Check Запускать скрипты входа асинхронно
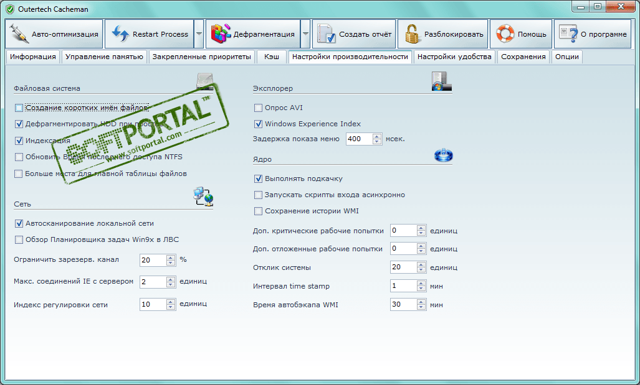 point(258,195)
